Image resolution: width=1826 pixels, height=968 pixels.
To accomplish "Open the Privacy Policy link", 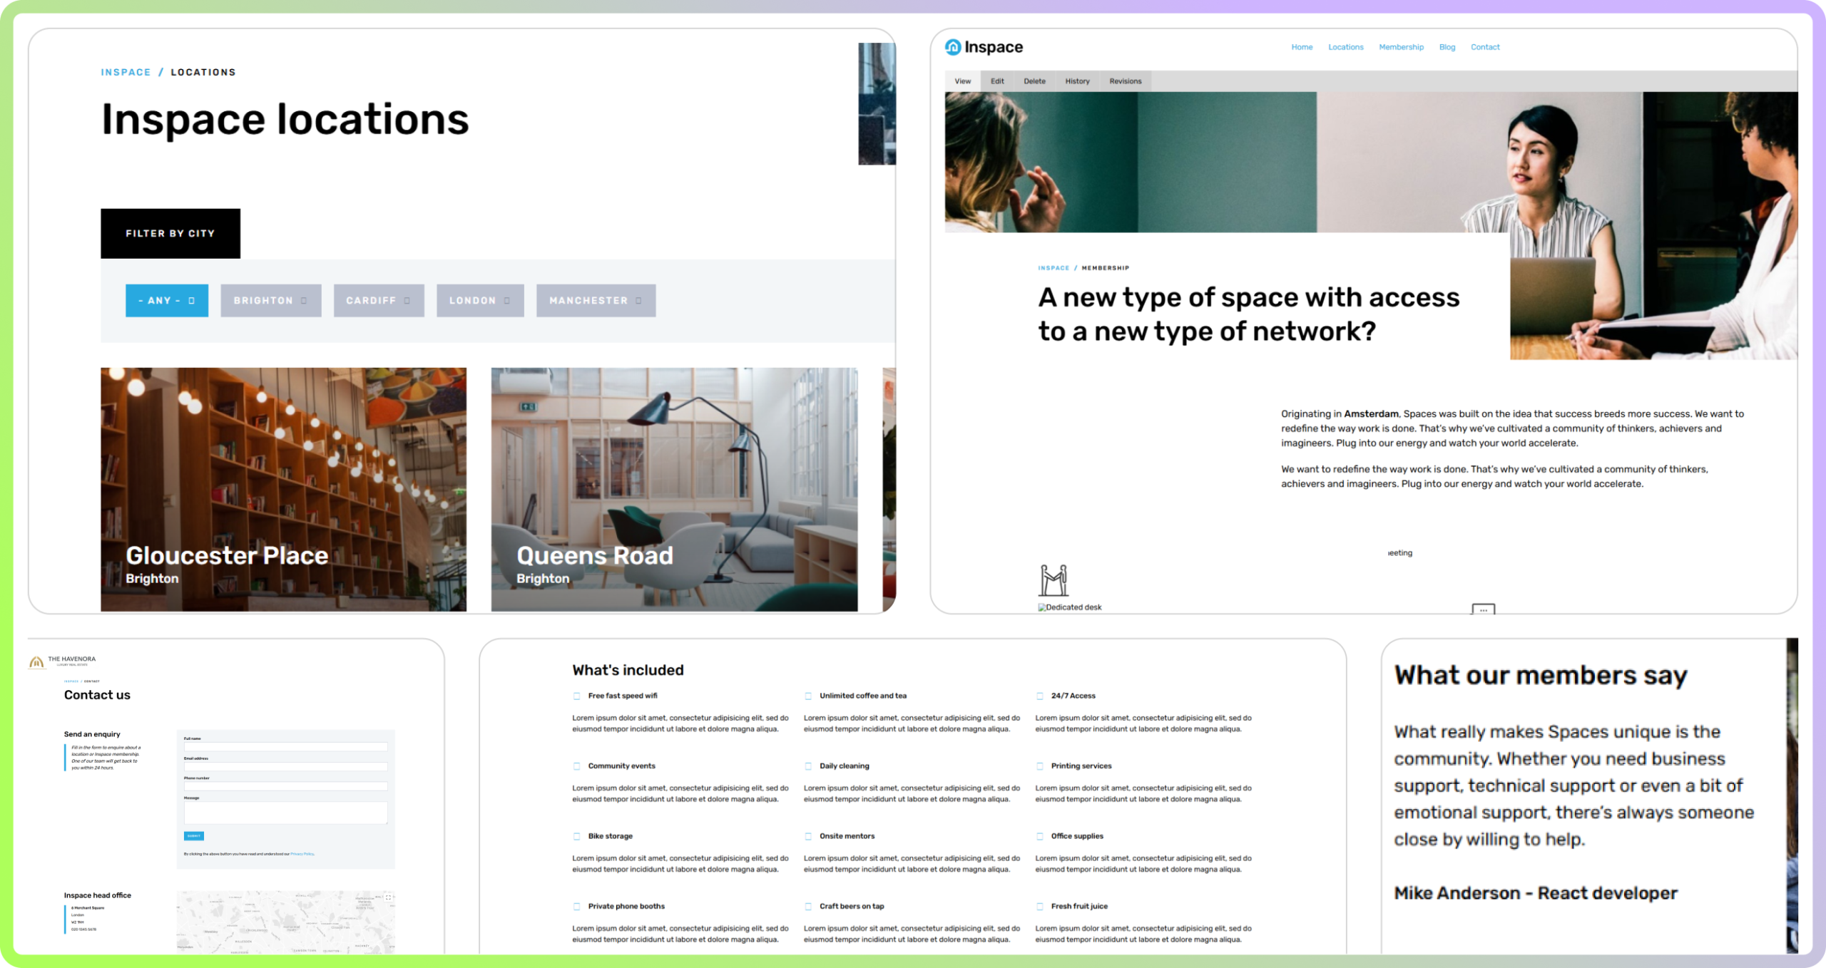I will pos(302,853).
